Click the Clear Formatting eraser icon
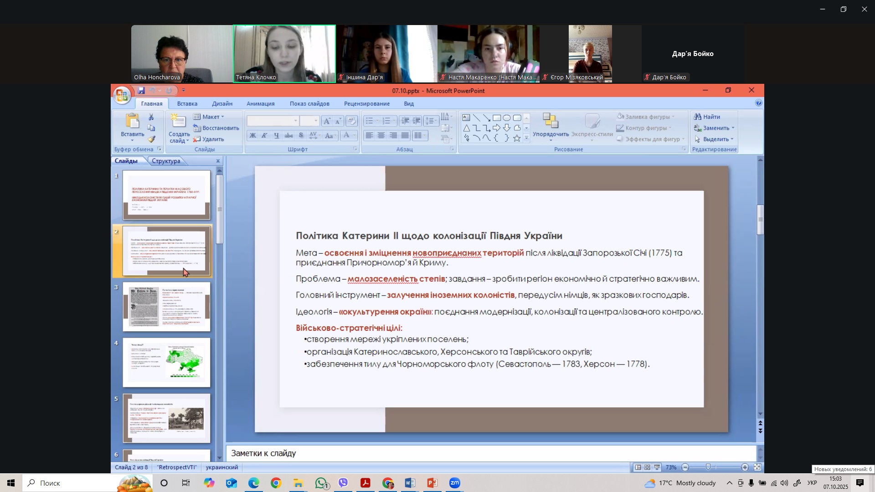 point(351,121)
